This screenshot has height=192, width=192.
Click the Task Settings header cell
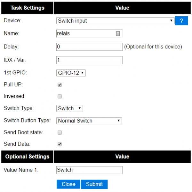[27, 8]
